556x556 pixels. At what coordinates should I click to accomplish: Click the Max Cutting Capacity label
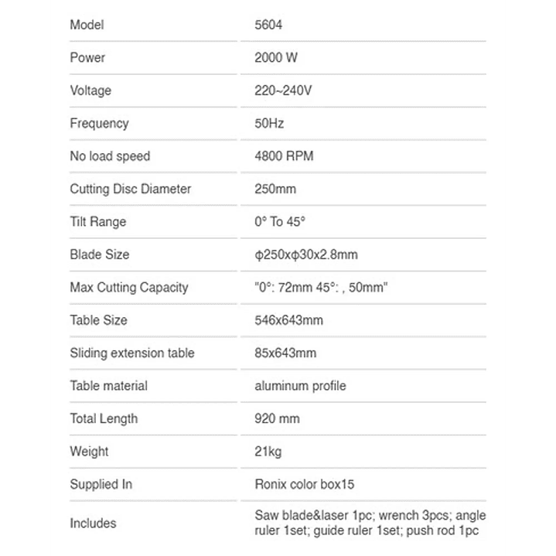[128, 288]
